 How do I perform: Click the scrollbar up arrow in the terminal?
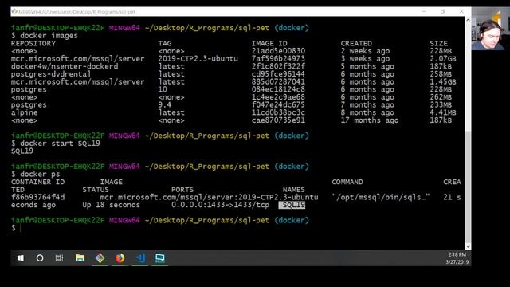pos(468,20)
